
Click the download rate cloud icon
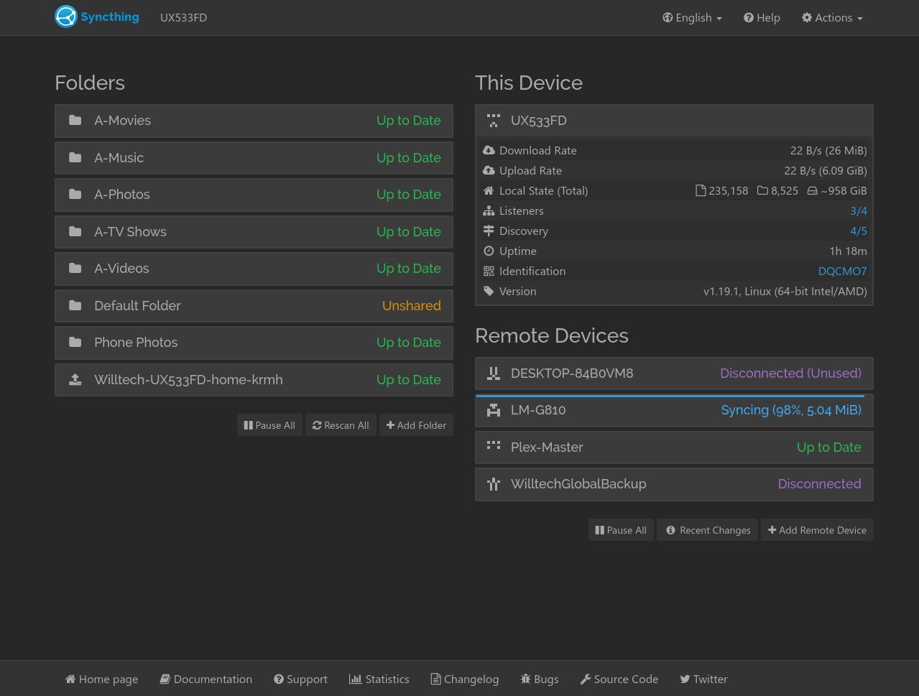[489, 149]
